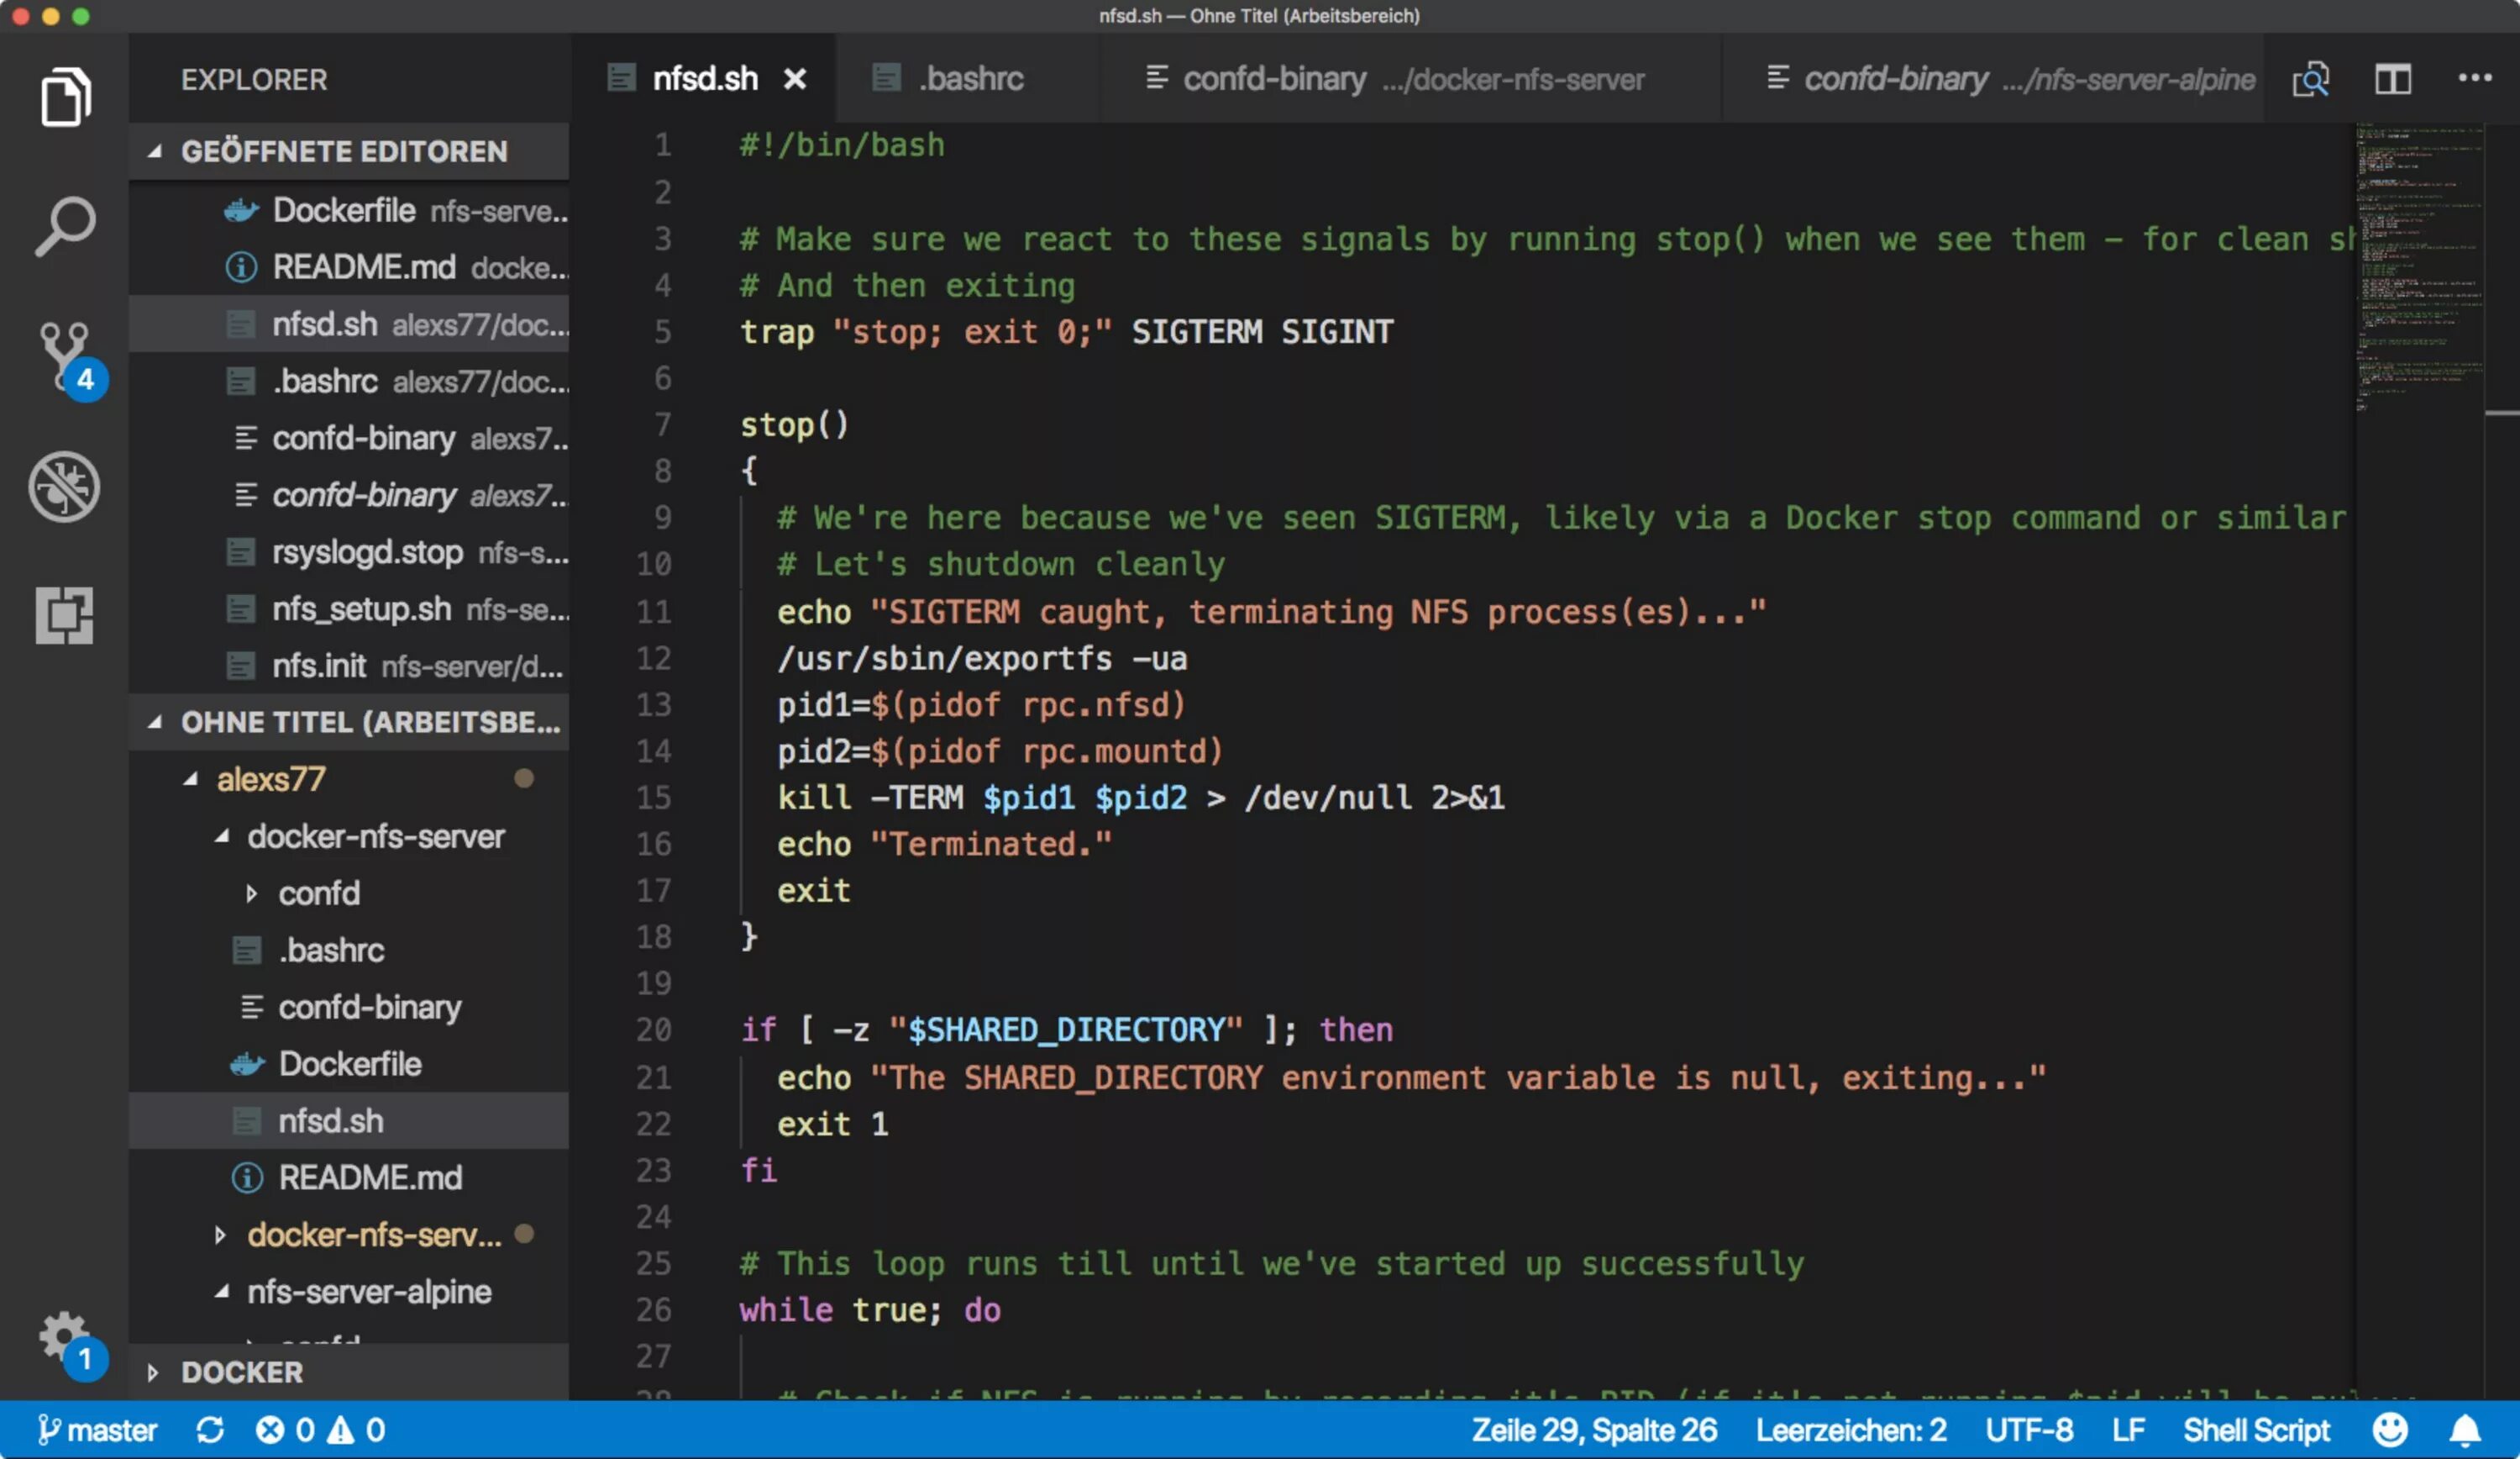
Task: Split the editor with split icon
Action: (2392, 79)
